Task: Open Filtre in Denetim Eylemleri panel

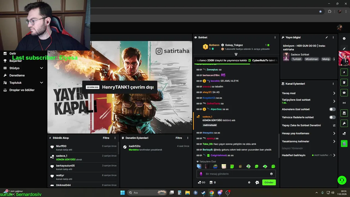Action: [179, 138]
